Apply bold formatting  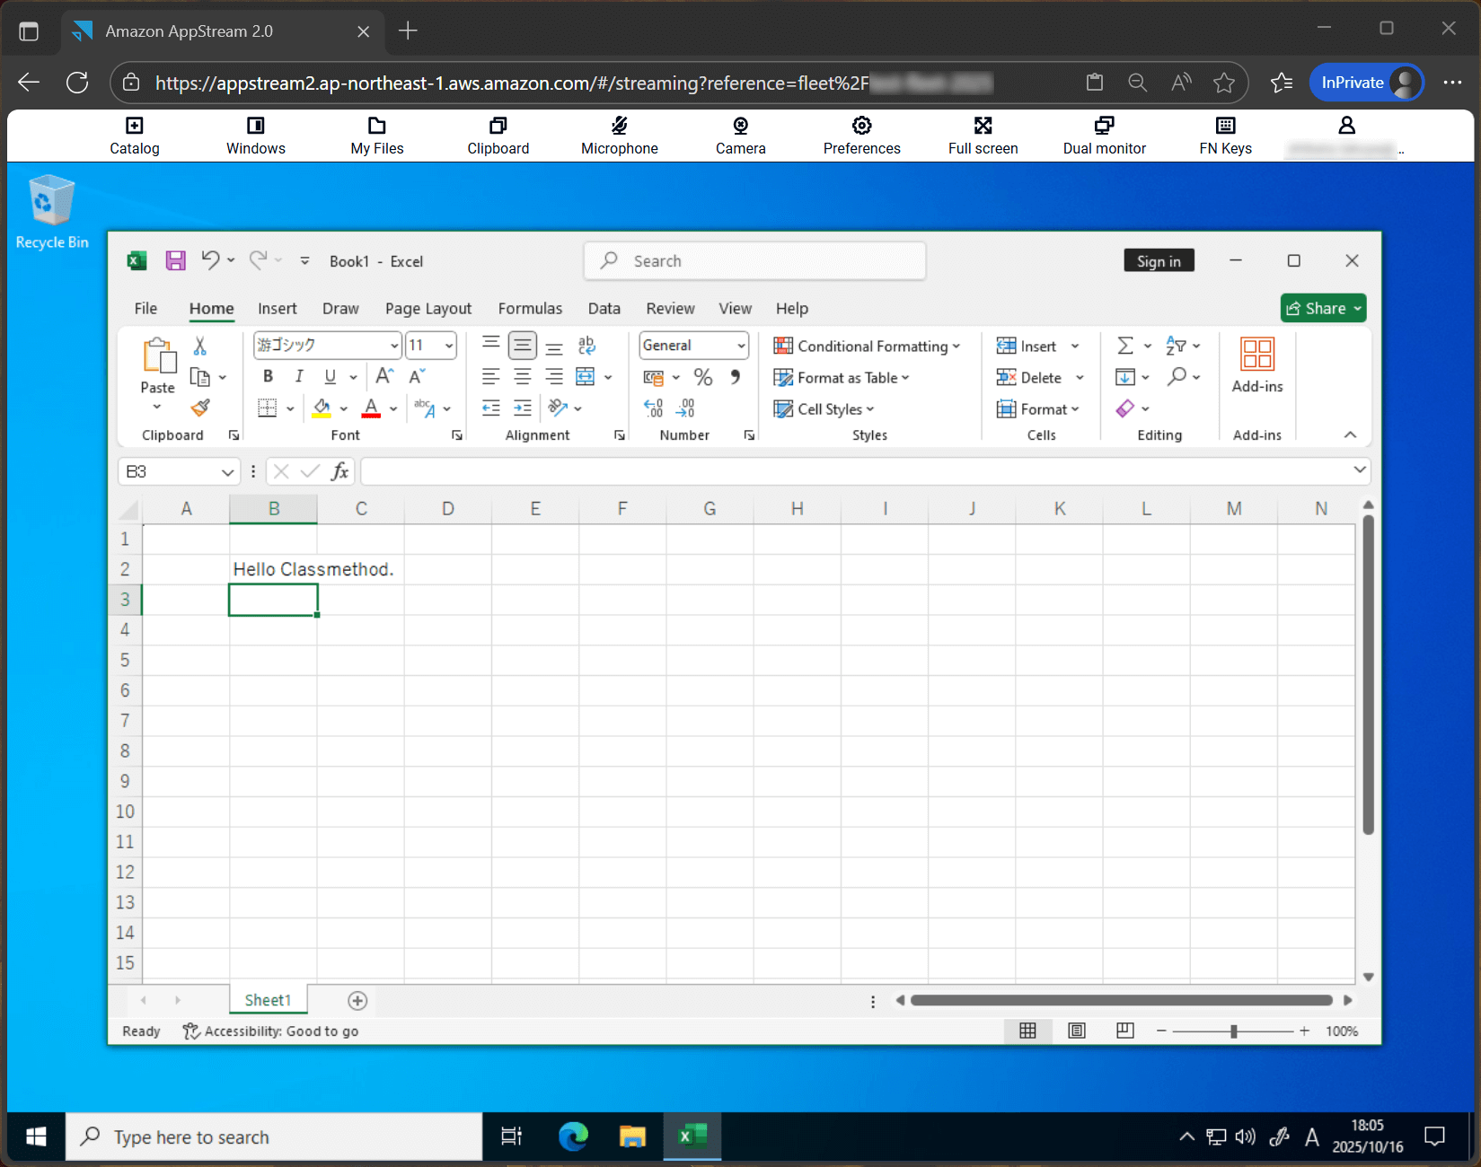click(x=267, y=376)
